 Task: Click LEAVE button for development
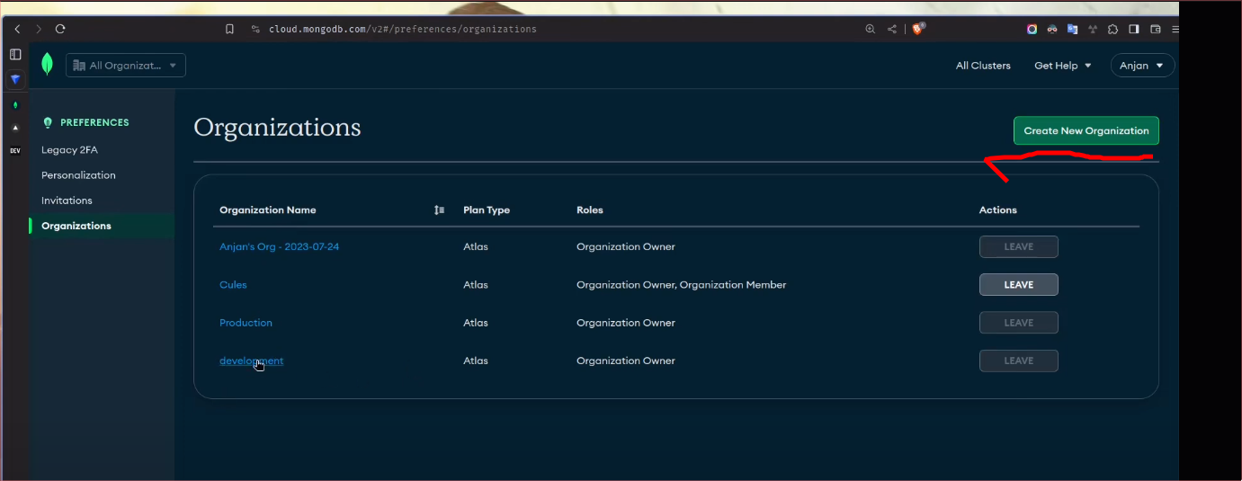(1019, 361)
